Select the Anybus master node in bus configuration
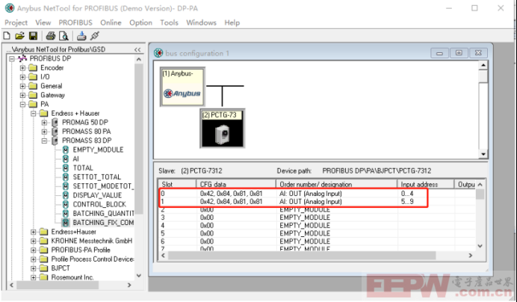 182,87
